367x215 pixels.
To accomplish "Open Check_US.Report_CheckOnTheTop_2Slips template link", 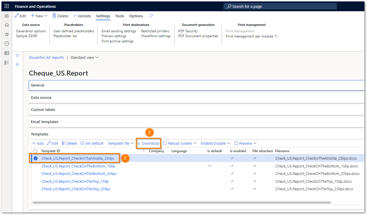I will [x=76, y=189].
